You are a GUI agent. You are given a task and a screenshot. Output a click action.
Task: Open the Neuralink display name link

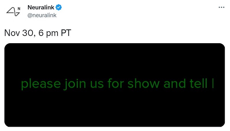pyautogui.click(x=41, y=7)
